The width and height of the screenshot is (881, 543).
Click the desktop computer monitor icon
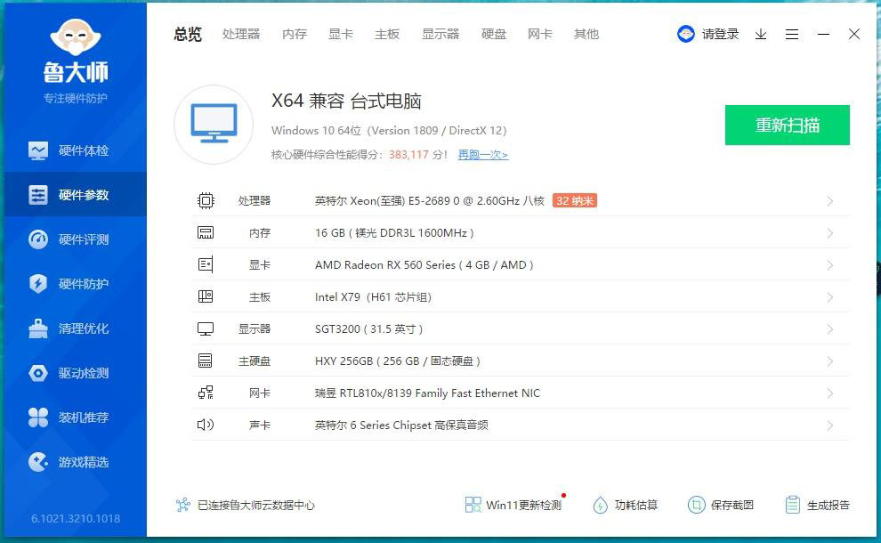pos(214,125)
